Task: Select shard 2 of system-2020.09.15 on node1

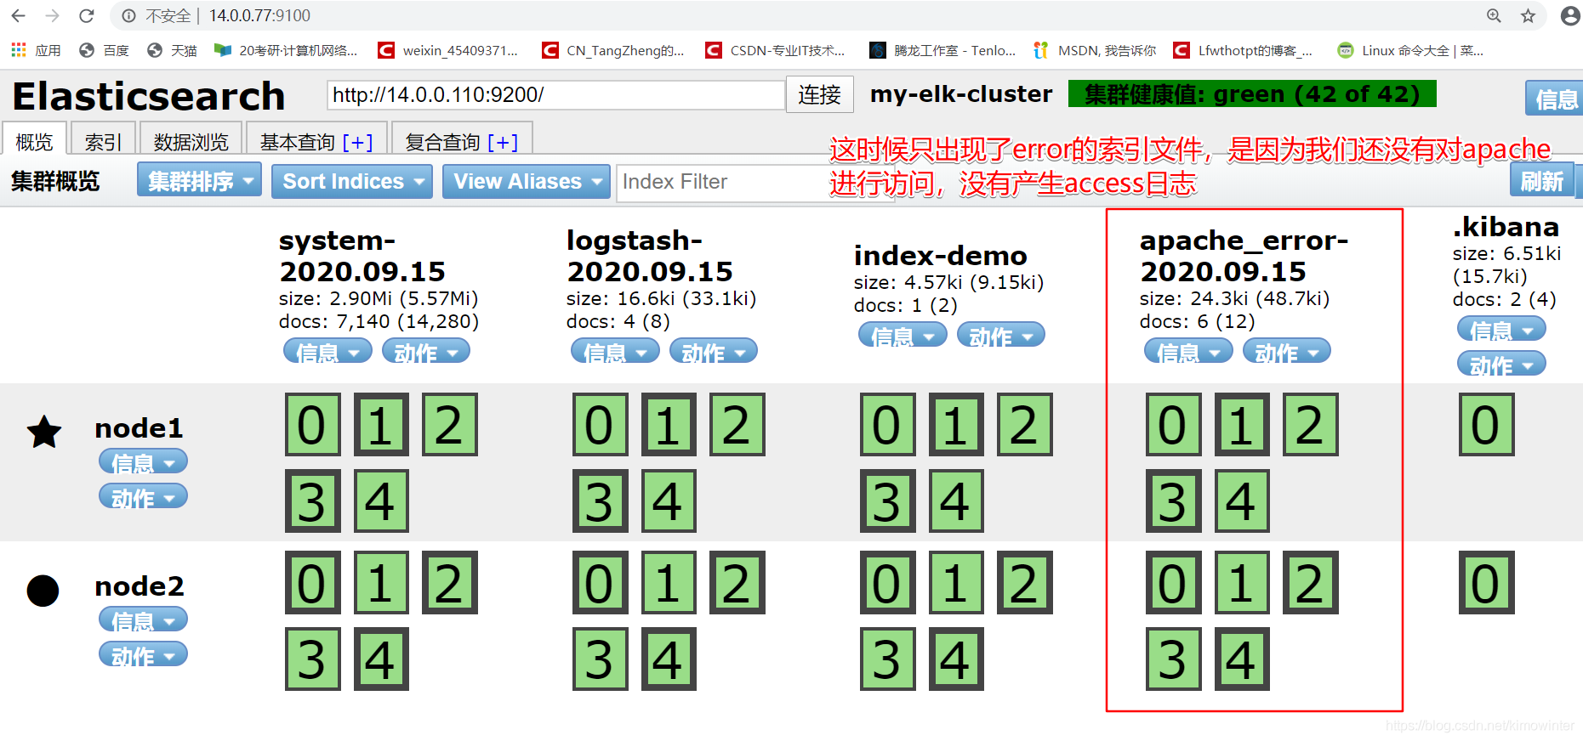Action: (x=450, y=424)
